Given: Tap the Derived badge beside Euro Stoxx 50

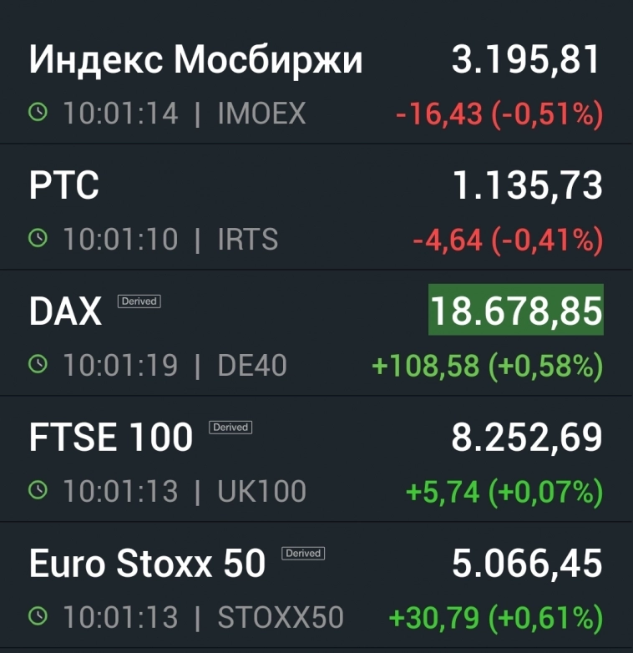Looking at the screenshot, I should click(303, 553).
